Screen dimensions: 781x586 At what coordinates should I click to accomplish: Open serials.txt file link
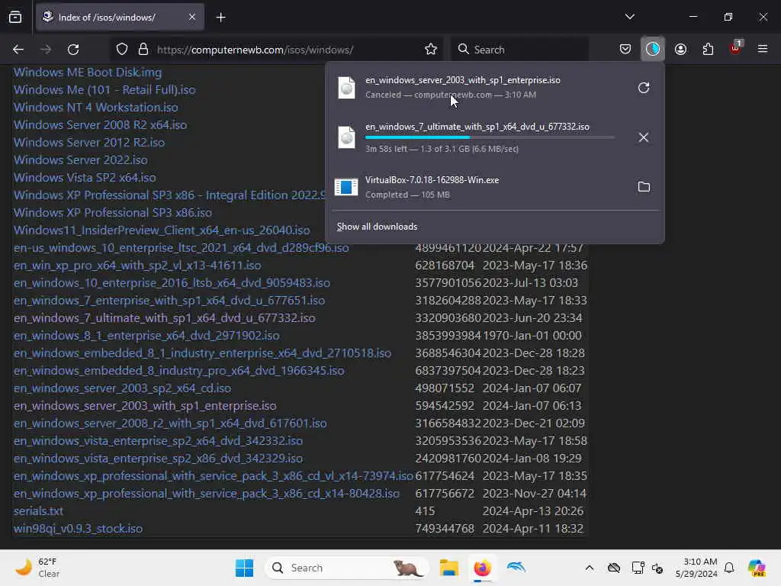point(38,511)
